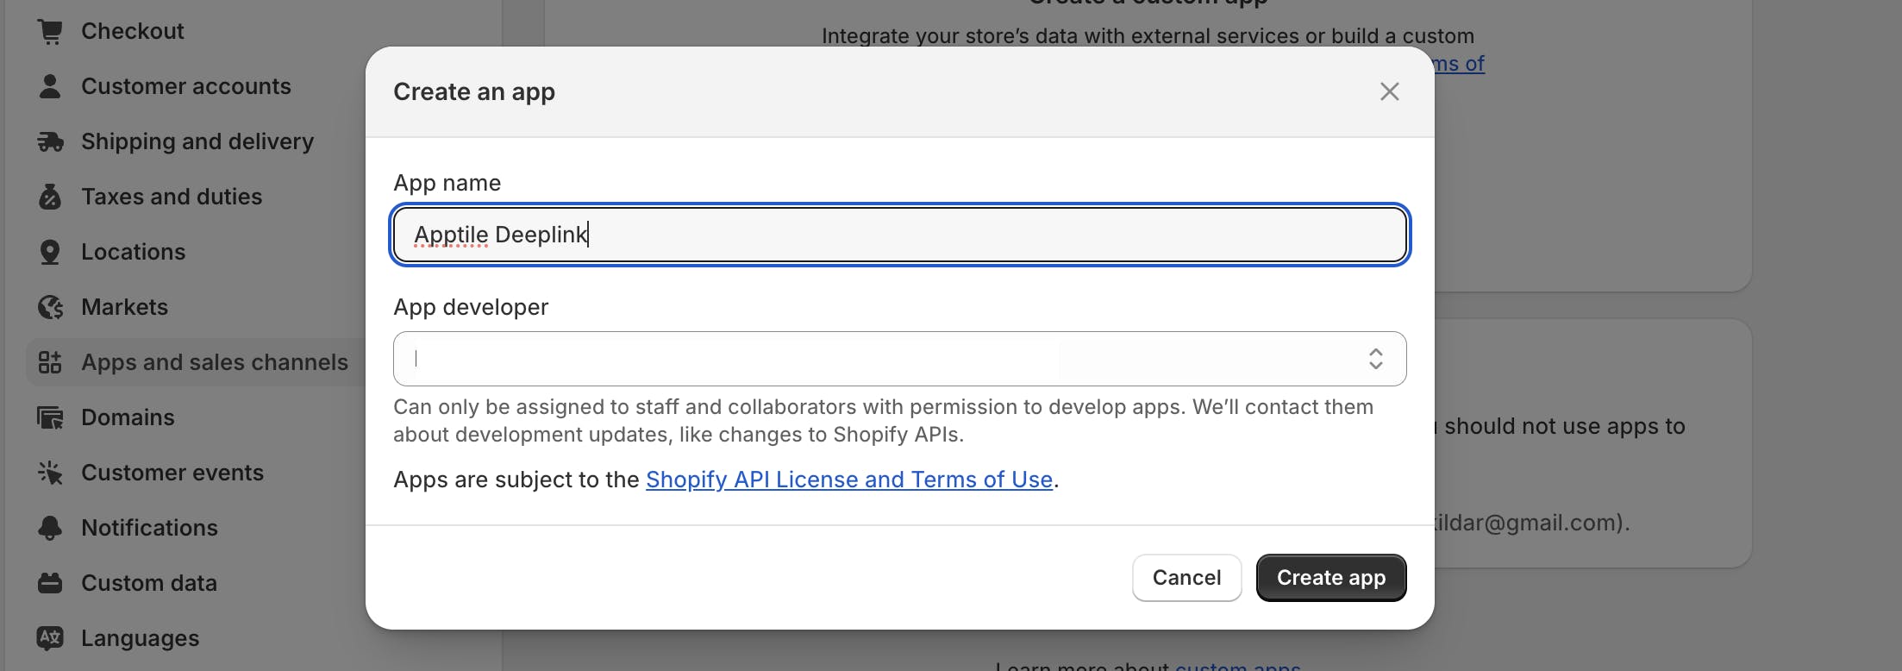
Task: Go to Customer events settings
Action: 172,473
